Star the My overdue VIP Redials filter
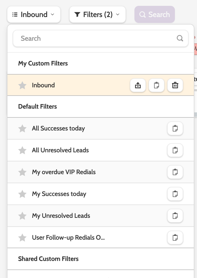 coord(22,172)
